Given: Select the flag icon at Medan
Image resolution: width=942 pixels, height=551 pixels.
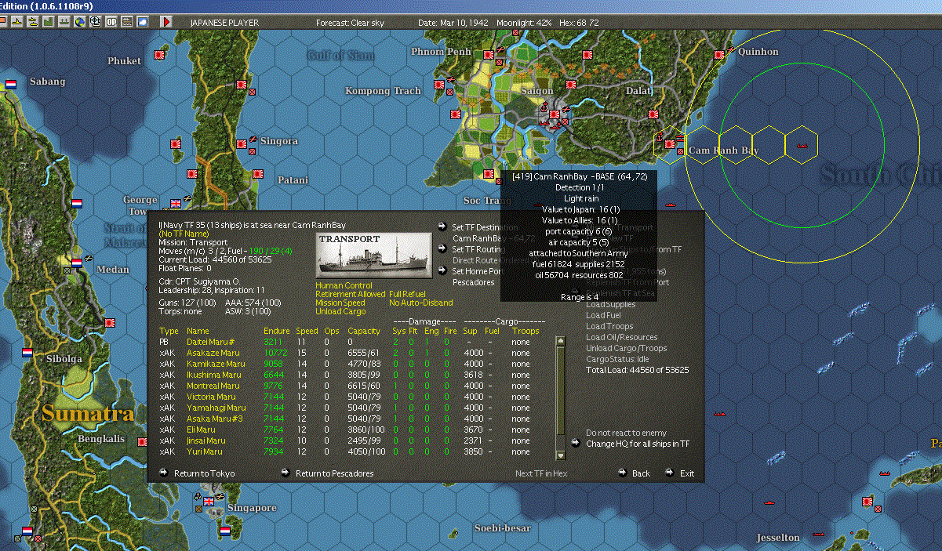Looking at the screenshot, I should (77, 263).
